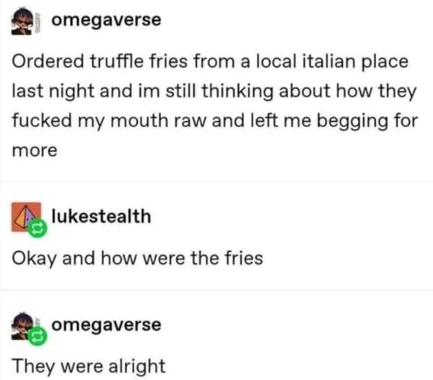
Task: Click the phrase 'begging for' in the post
Action: point(367,121)
